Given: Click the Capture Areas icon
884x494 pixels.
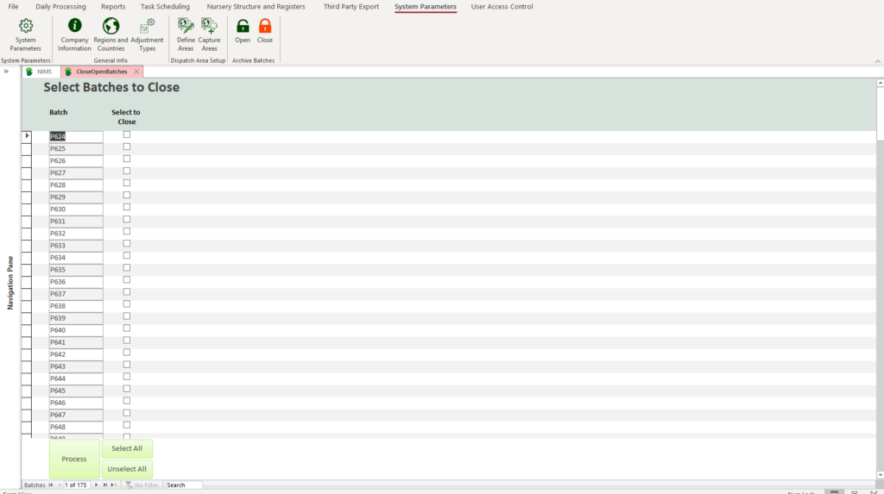Looking at the screenshot, I should click(x=209, y=28).
